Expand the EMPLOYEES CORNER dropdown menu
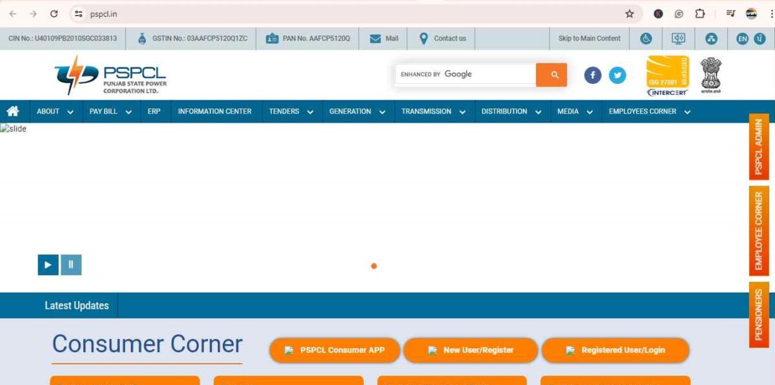Viewport: 775px width, 385px height. [x=649, y=112]
